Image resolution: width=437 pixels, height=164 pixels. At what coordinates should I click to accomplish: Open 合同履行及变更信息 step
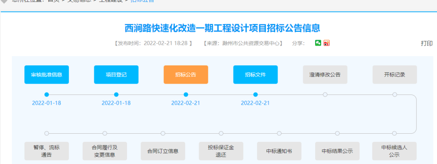(105, 151)
